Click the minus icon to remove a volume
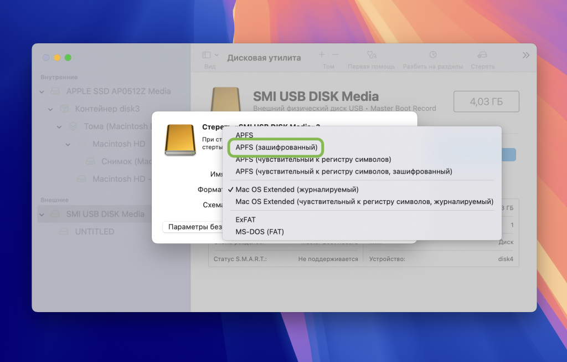Screen dimensions: 567x362 tap(336, 55)
